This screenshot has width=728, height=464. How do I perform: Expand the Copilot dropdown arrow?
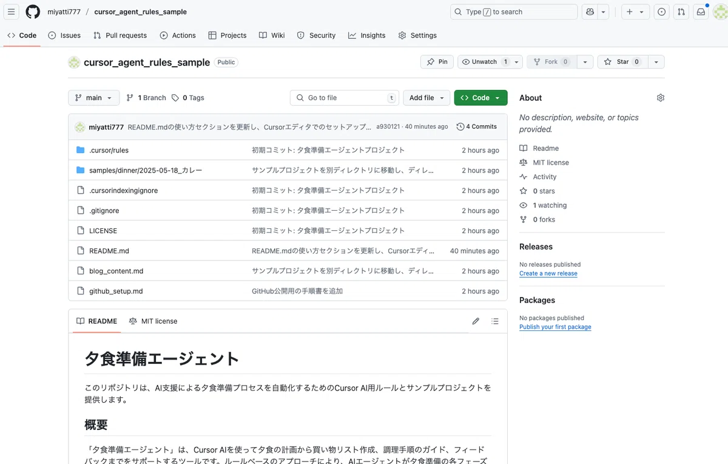[x=604, y=12]
